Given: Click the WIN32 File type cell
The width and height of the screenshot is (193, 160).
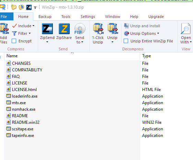Looking at the screenshot, I should 152,122.
